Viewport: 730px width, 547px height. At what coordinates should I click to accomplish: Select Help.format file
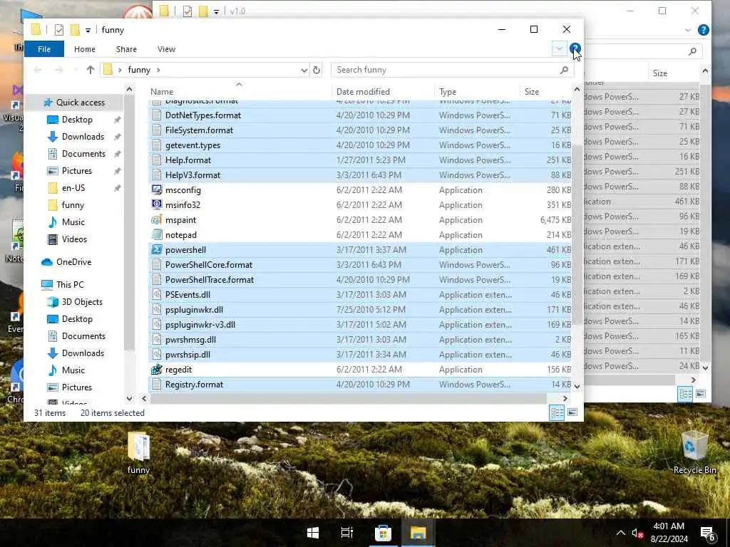(360, 160)
